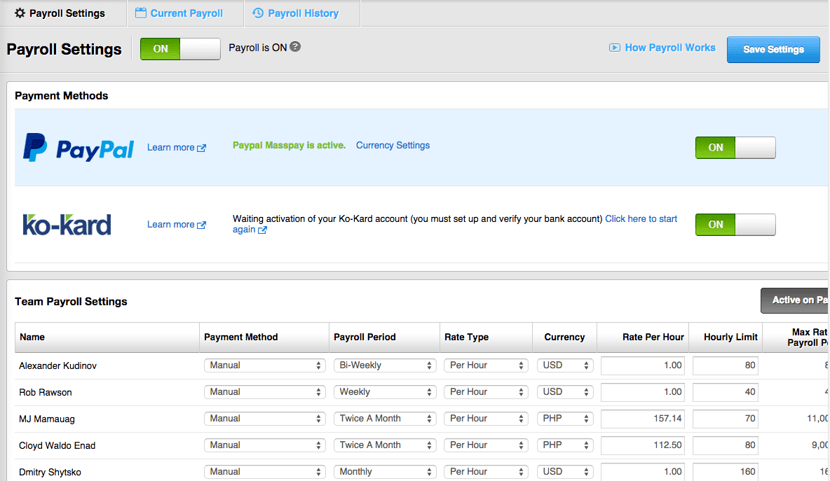Switch to the Current Payroll tab

[x=184, y=13]
